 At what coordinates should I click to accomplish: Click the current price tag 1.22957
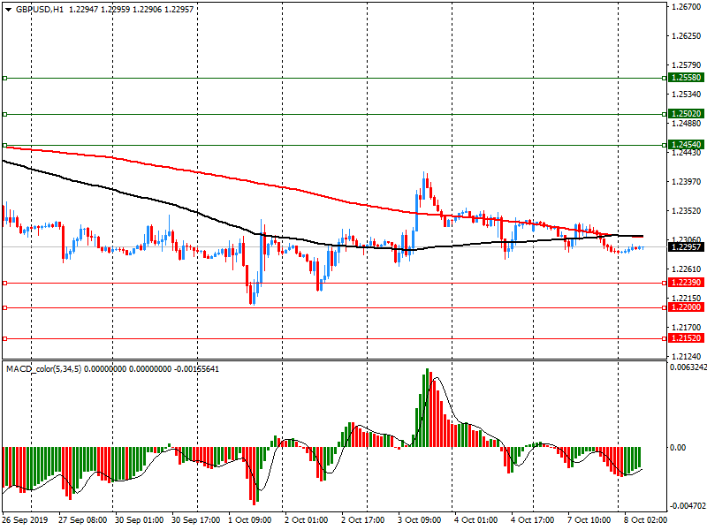(x=686, y=247)
